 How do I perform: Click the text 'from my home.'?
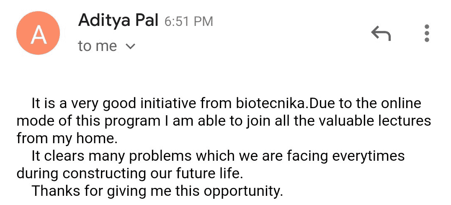(x=67, y=139)
